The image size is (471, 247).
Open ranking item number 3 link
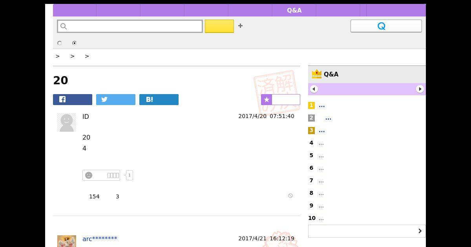click(x=322, y=131)
